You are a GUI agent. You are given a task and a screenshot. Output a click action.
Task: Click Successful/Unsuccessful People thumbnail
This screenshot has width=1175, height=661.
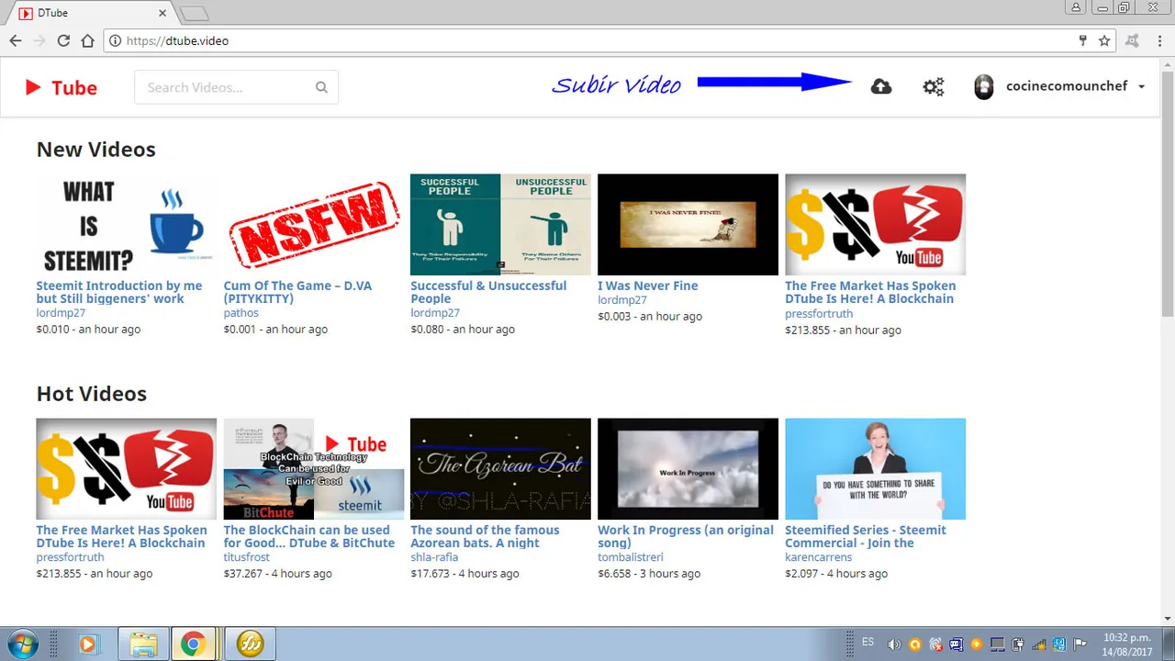coord(500,225)
